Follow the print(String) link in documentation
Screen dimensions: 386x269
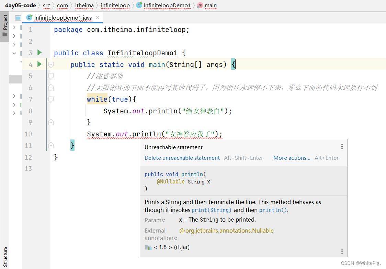(212, 210)
